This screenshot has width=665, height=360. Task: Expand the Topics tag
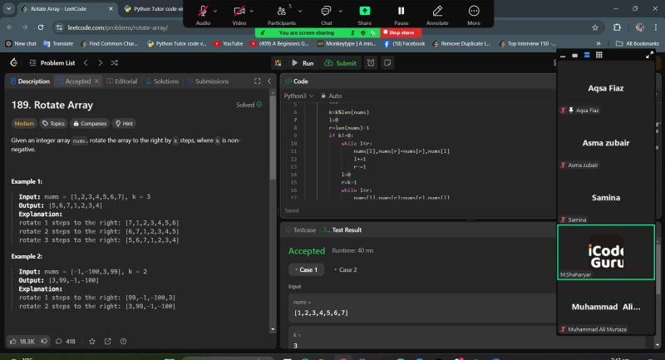point(53,123)
